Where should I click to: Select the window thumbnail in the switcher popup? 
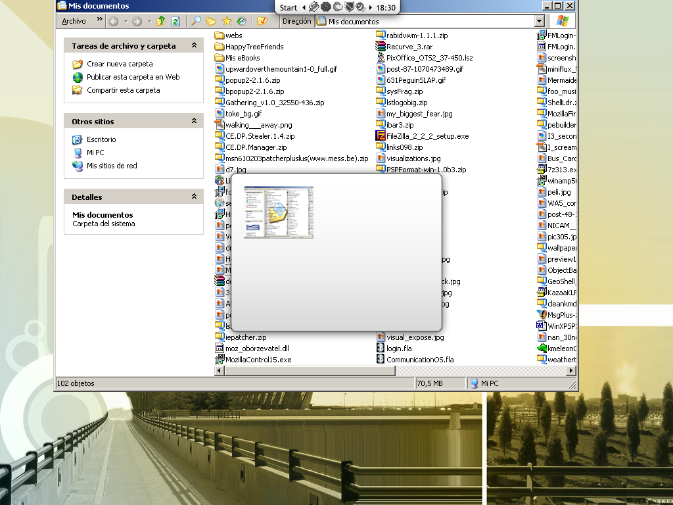point(279,212)
